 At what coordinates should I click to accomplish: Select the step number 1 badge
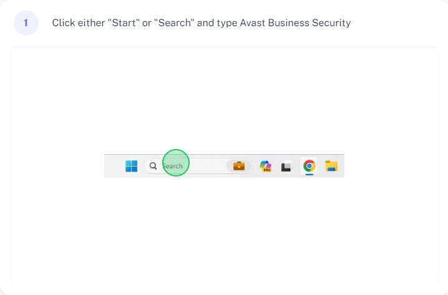point(26,23)
